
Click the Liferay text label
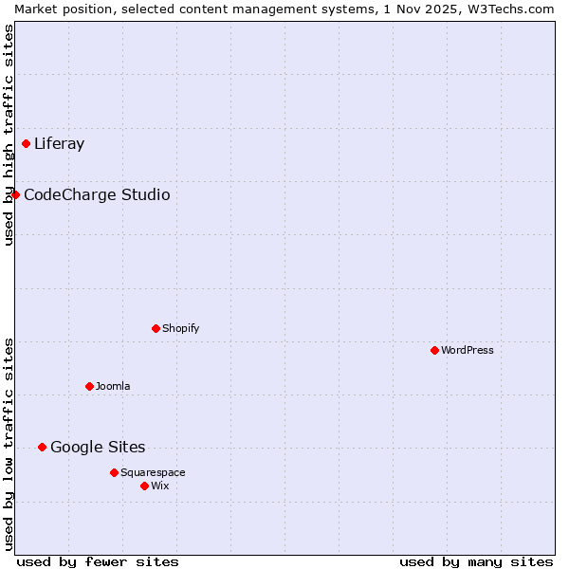point(59,144)
